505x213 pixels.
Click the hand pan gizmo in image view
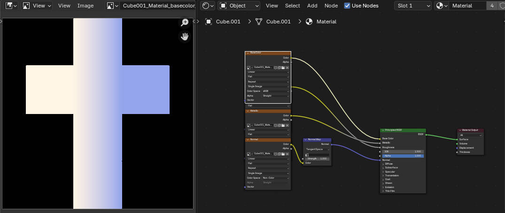185,36
